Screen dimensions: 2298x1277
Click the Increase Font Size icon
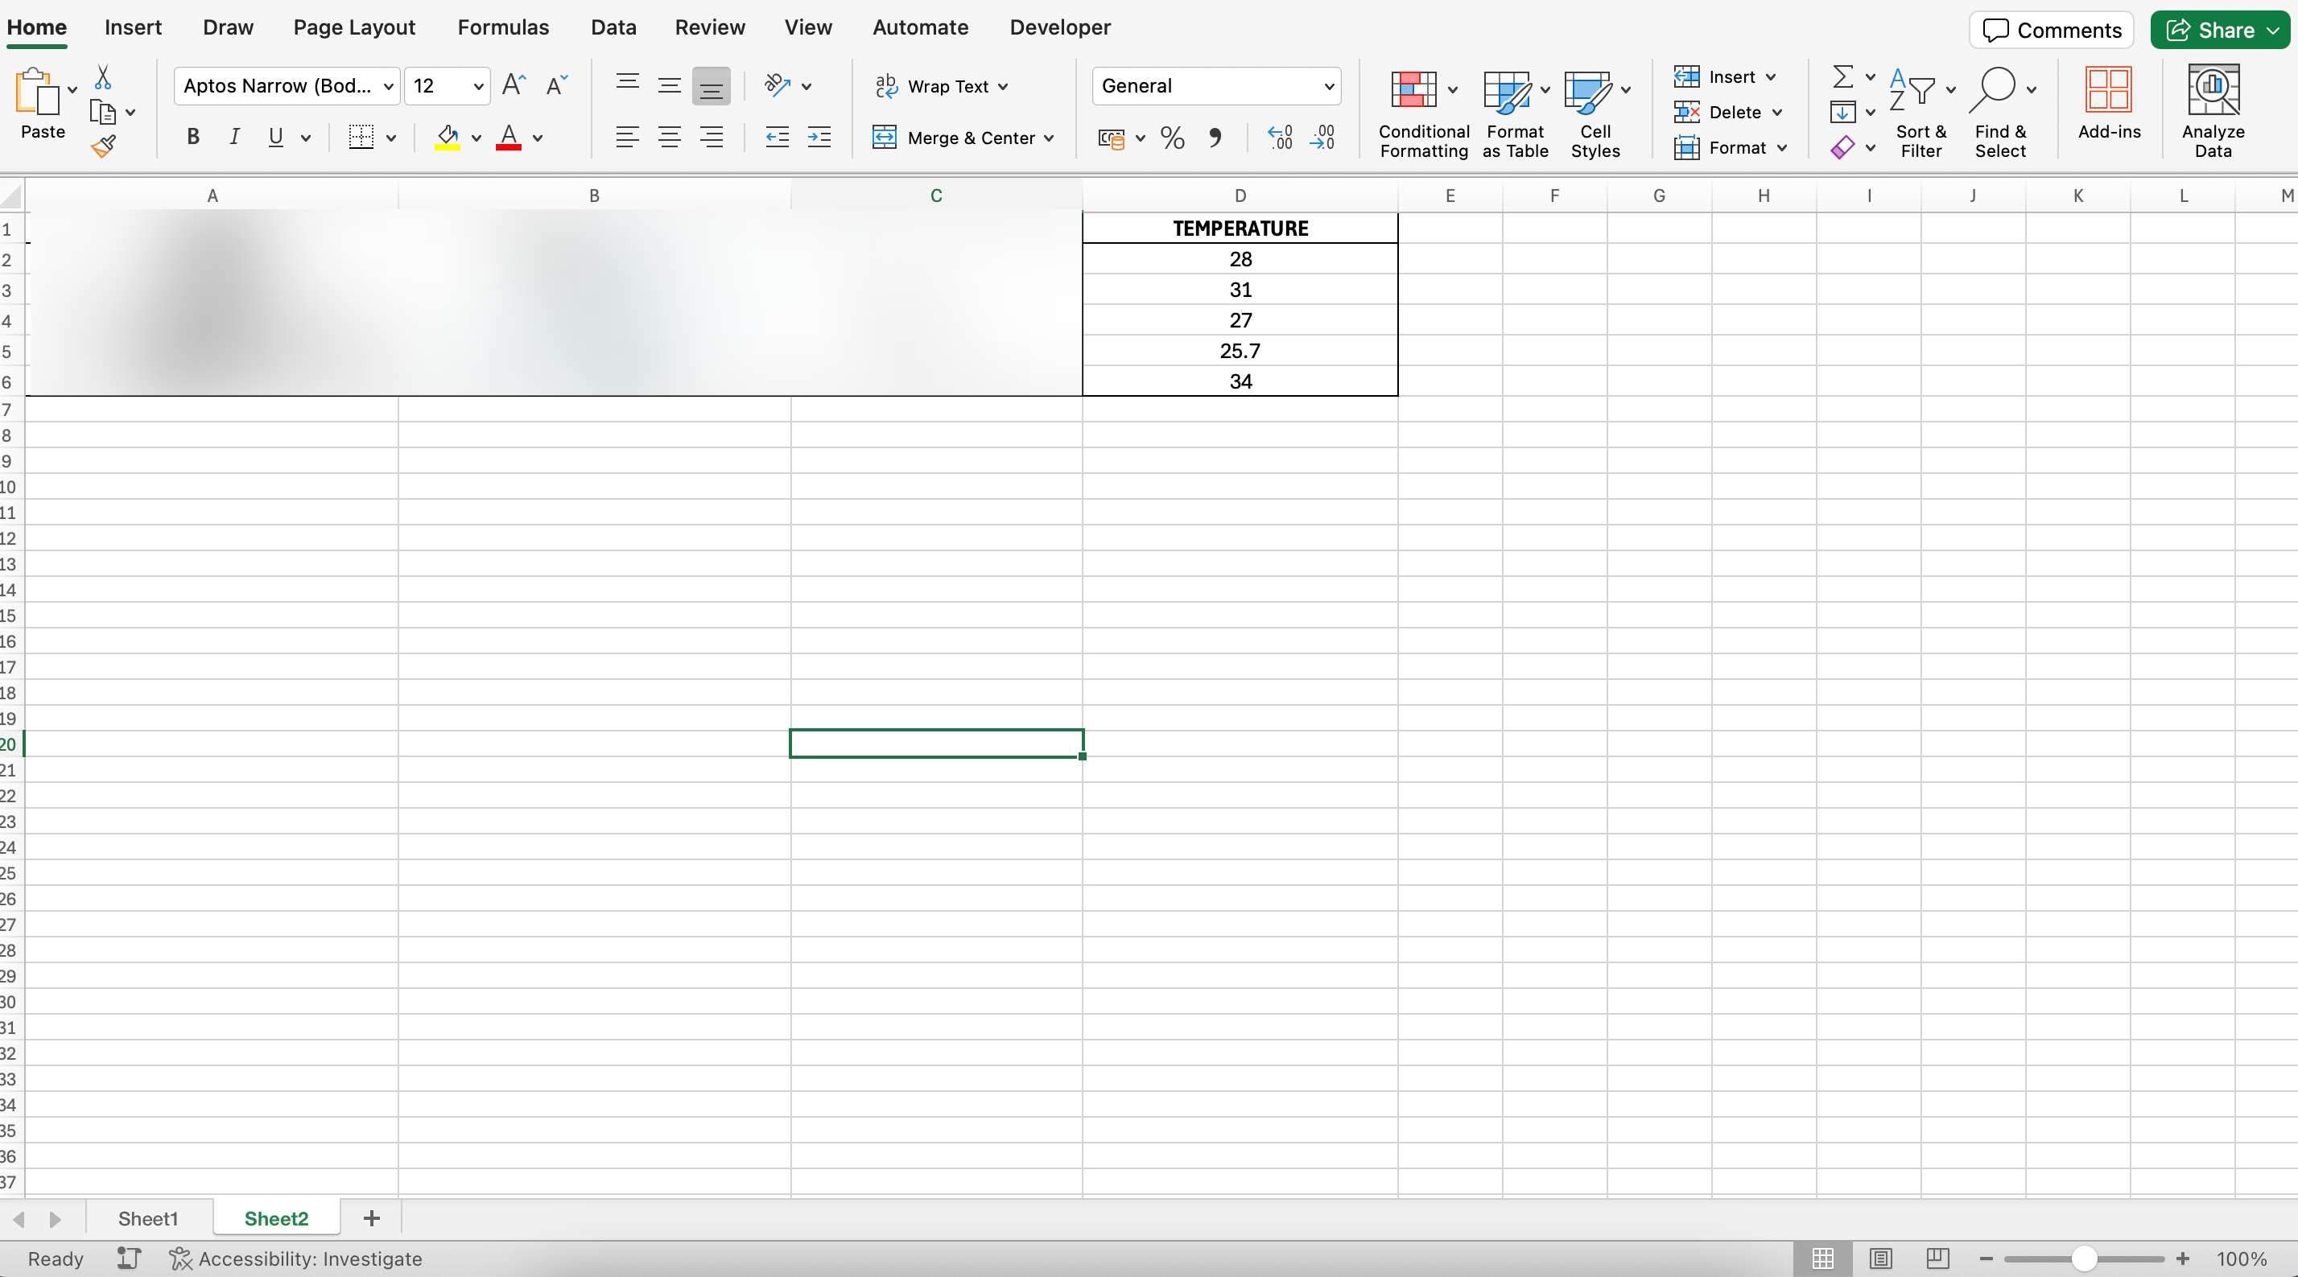tap(514, 85)
